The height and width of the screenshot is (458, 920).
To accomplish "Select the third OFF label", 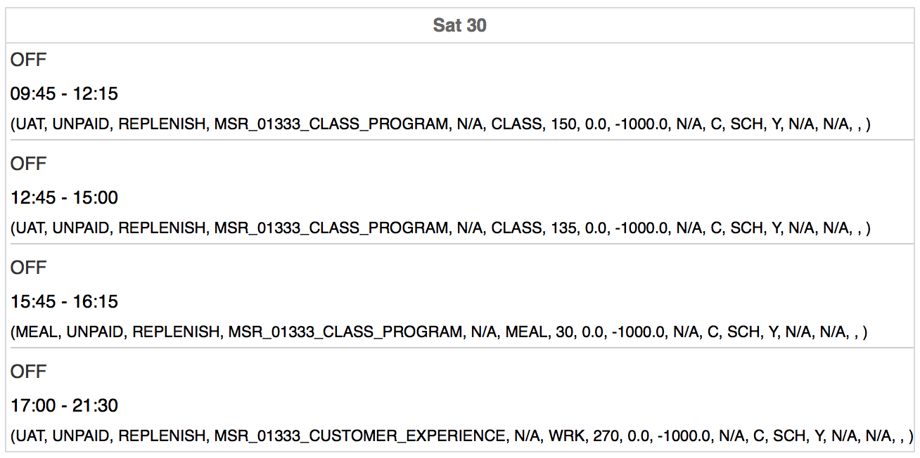I will (28, 268).
